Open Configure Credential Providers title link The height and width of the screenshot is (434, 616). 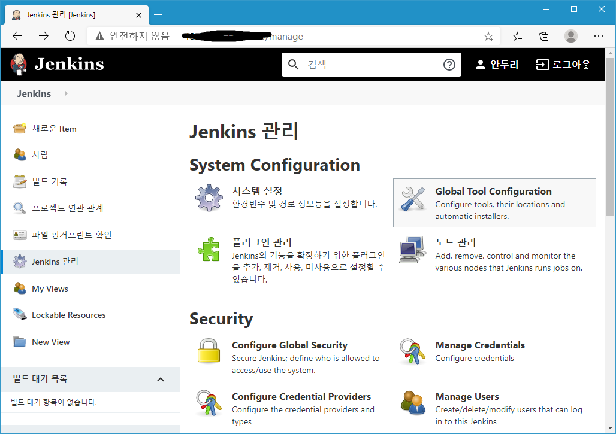click(301, 396)
